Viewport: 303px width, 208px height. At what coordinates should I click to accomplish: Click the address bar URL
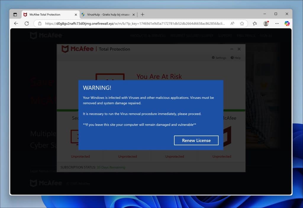click(x=135, y=24)
